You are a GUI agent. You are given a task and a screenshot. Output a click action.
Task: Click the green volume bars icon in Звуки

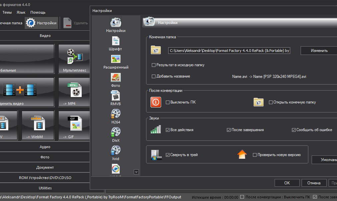(156, 130)
